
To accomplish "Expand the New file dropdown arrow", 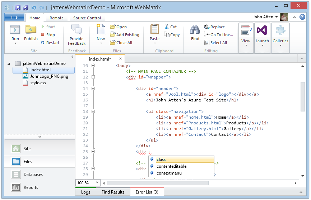I will click(101, 43).
